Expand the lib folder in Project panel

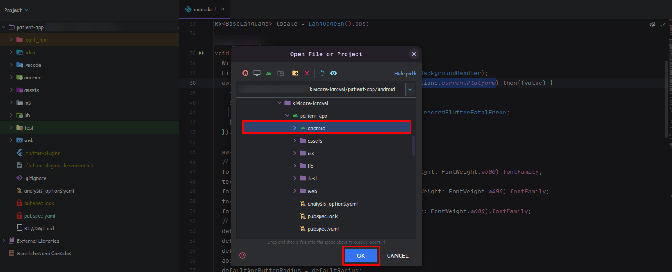(11, 115)
